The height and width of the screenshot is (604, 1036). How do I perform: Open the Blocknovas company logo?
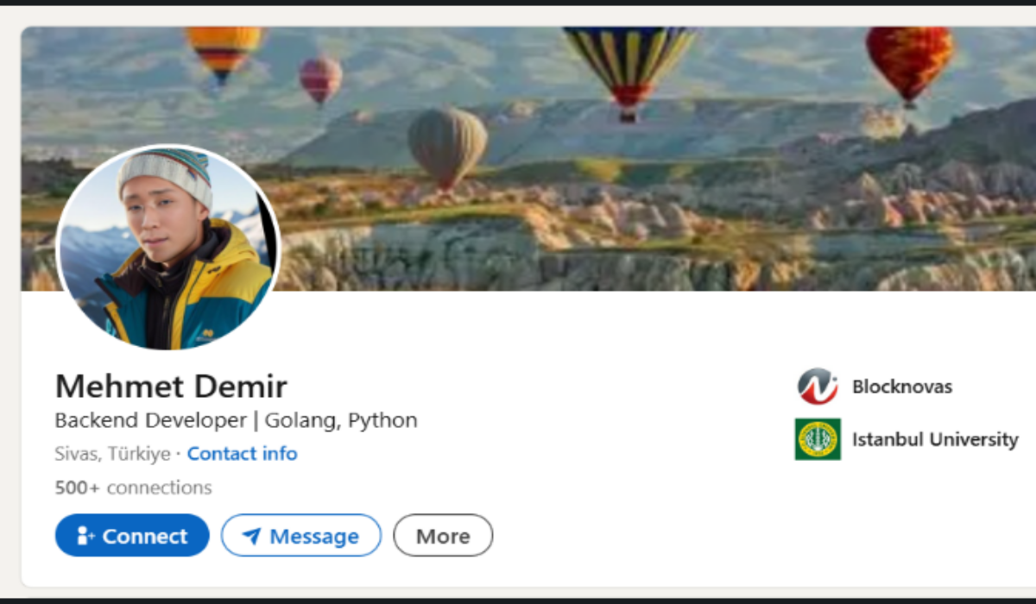[x=818, y=387]
